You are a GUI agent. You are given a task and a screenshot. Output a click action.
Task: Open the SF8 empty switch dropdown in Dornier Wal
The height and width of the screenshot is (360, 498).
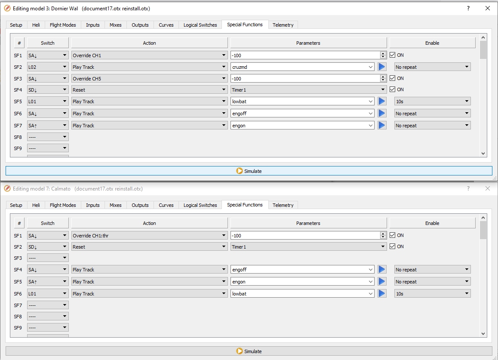coord(48,137)
